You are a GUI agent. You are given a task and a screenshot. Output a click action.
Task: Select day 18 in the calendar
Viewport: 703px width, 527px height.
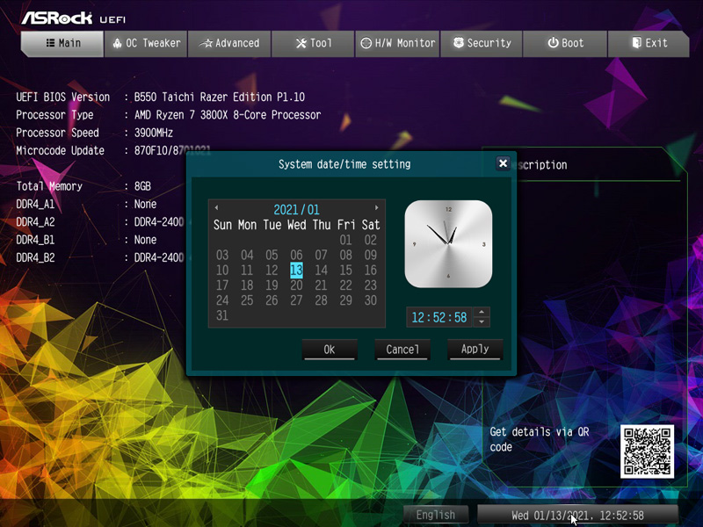tap(247, 285)
